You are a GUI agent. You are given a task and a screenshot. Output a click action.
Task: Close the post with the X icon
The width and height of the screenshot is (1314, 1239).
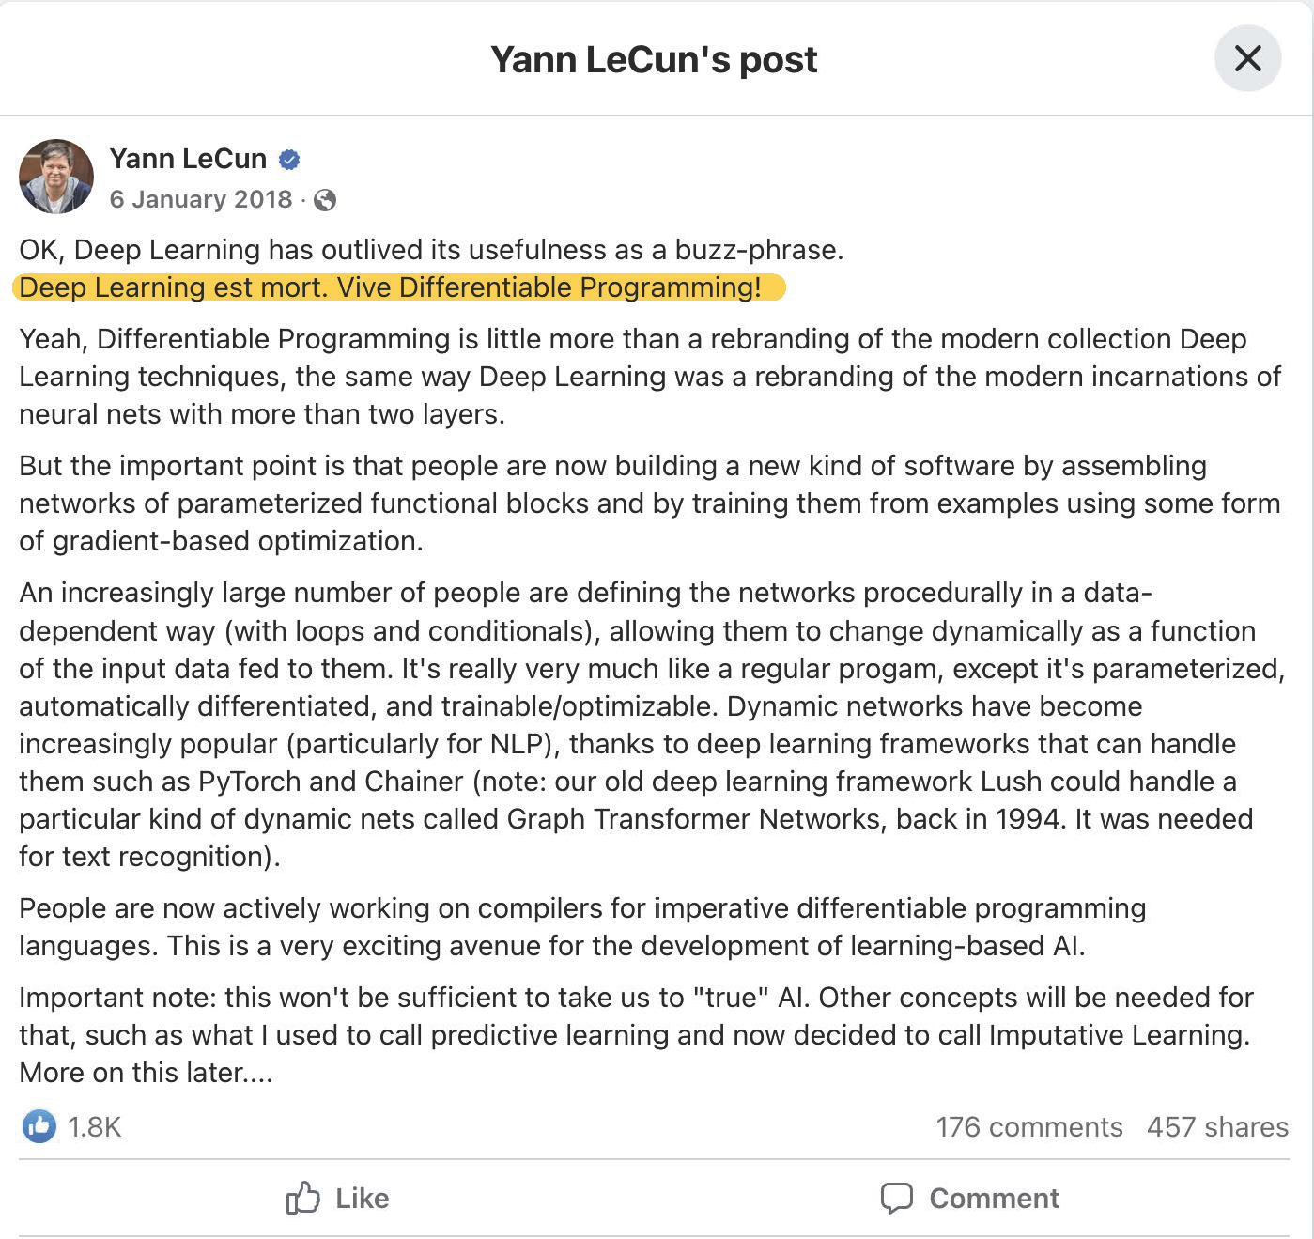1247,58
